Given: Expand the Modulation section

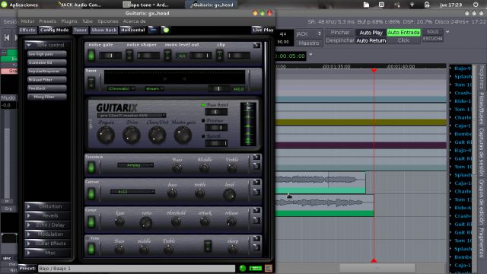Looking at the screenshot, I should coord(47,234).
